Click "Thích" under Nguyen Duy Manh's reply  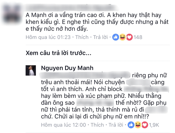97,125
